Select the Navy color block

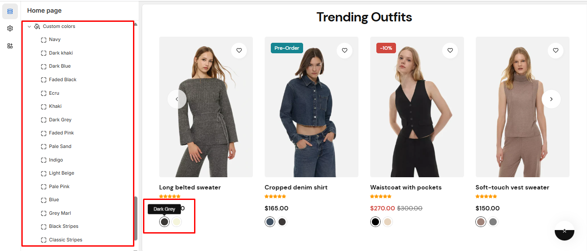55,40
